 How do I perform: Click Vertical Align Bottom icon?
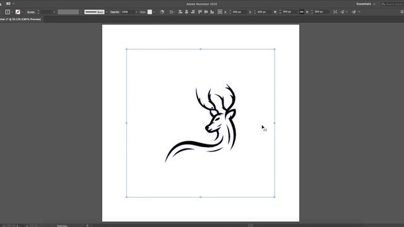coord(212,12)
